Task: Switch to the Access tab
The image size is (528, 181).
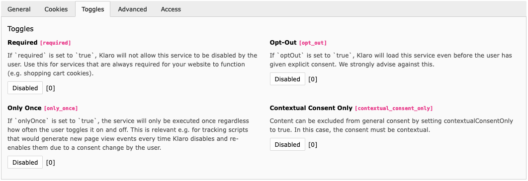Action: click(171, 9)
